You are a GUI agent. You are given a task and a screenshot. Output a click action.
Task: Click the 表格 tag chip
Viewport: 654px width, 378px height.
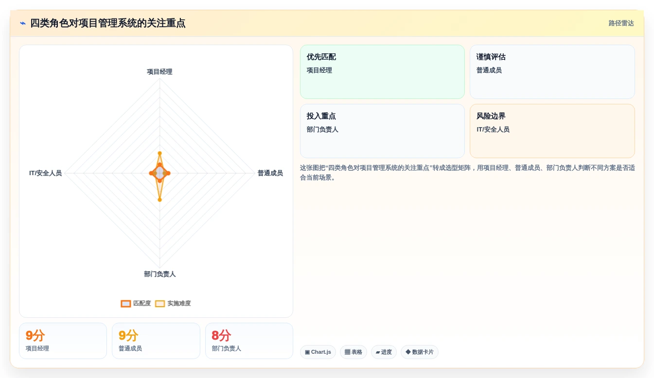(354, 352)
